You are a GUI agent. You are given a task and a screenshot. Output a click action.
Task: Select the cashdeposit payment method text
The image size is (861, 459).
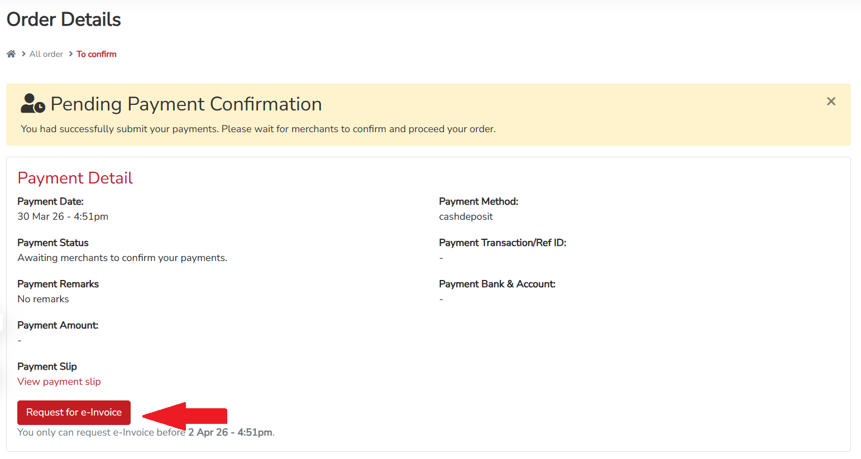pos(466,216)
